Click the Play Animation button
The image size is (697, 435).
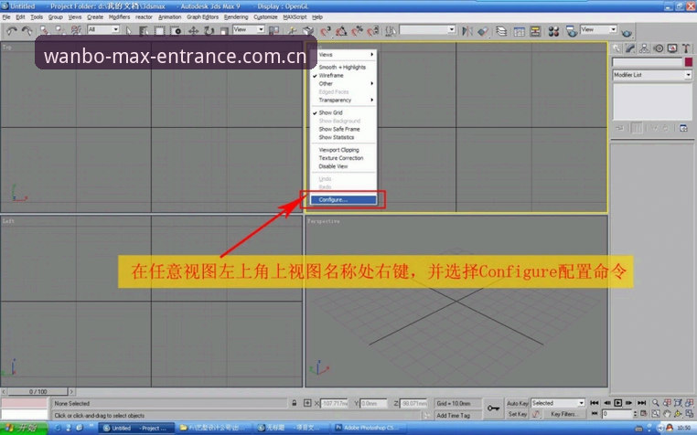click(617, 403)
